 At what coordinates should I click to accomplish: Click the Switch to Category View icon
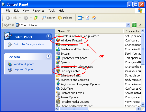click(10, 44)
